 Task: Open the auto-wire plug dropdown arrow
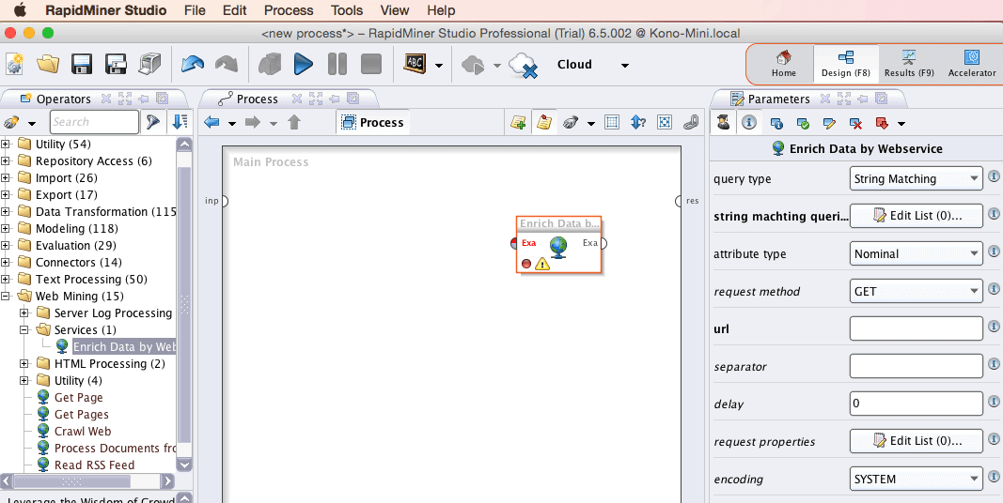click(591, 123)
